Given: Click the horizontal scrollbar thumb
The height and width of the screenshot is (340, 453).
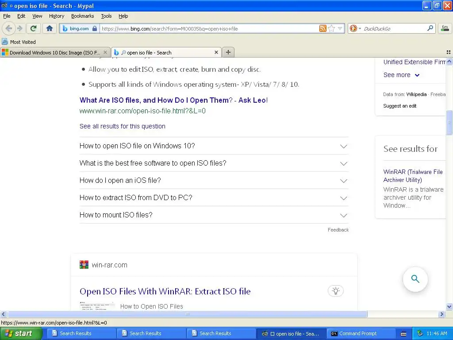Looking at the screenshot, I should [187, 314].
